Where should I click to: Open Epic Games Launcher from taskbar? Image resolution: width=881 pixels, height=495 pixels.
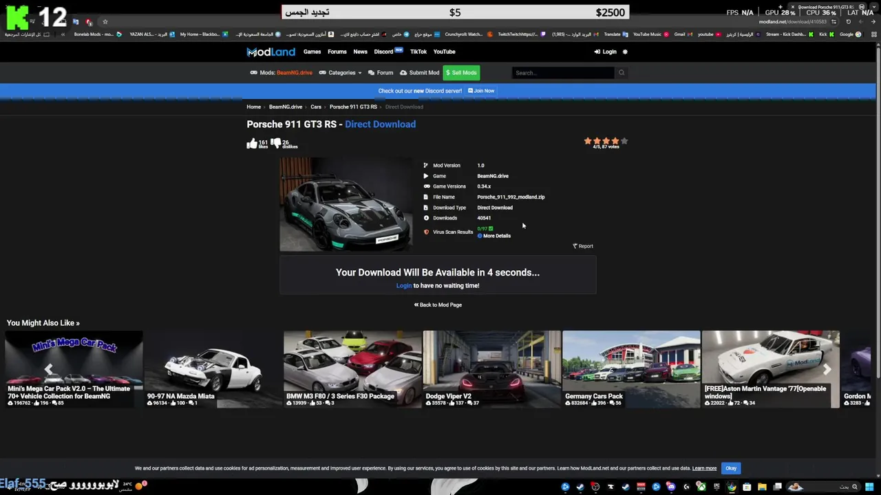point(717,487)
